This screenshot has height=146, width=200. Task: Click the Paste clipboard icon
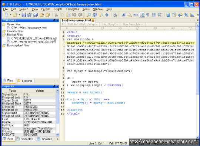(x=68, y=15)
